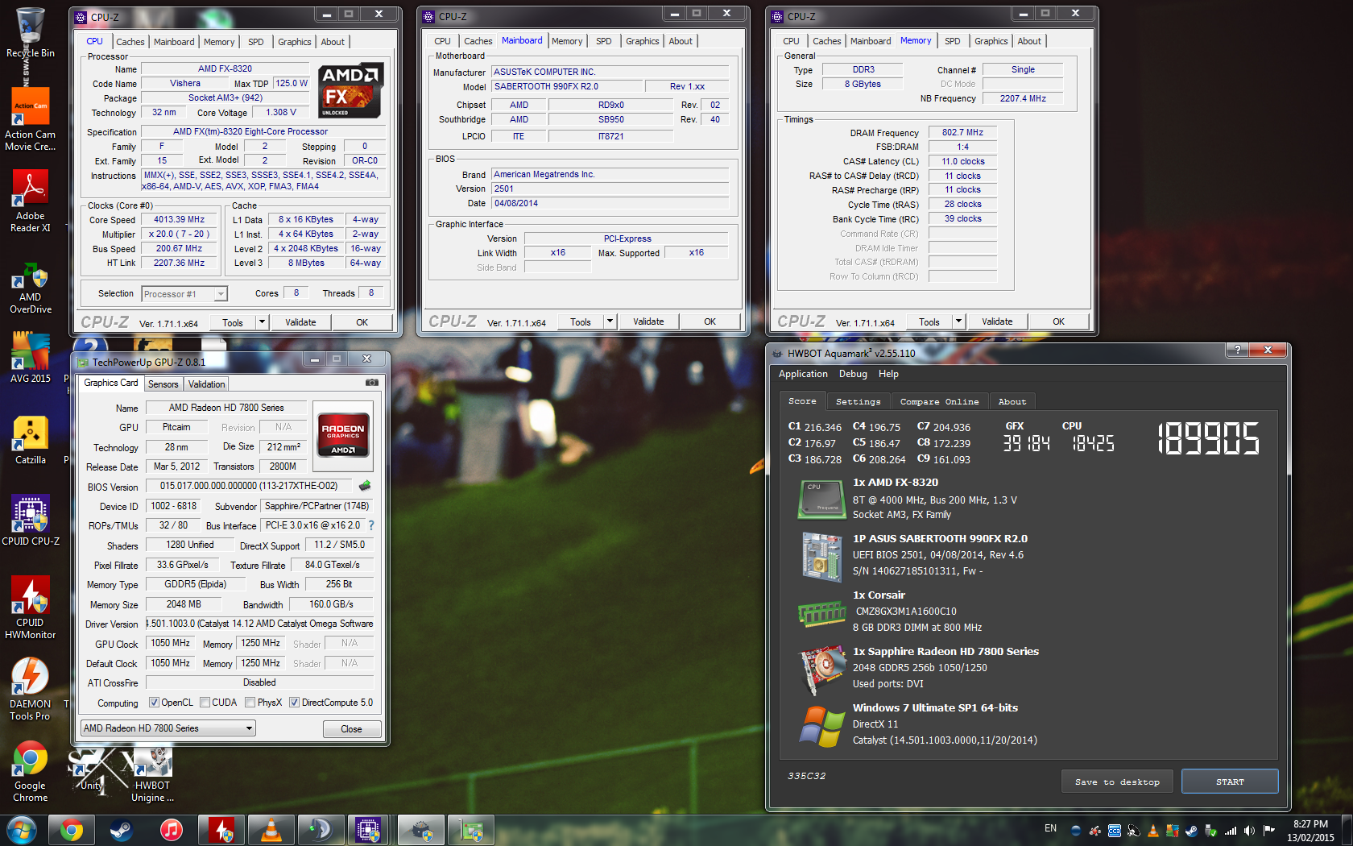
Task: Click the Show desktop strip beside the clock
Action: 1347,830
